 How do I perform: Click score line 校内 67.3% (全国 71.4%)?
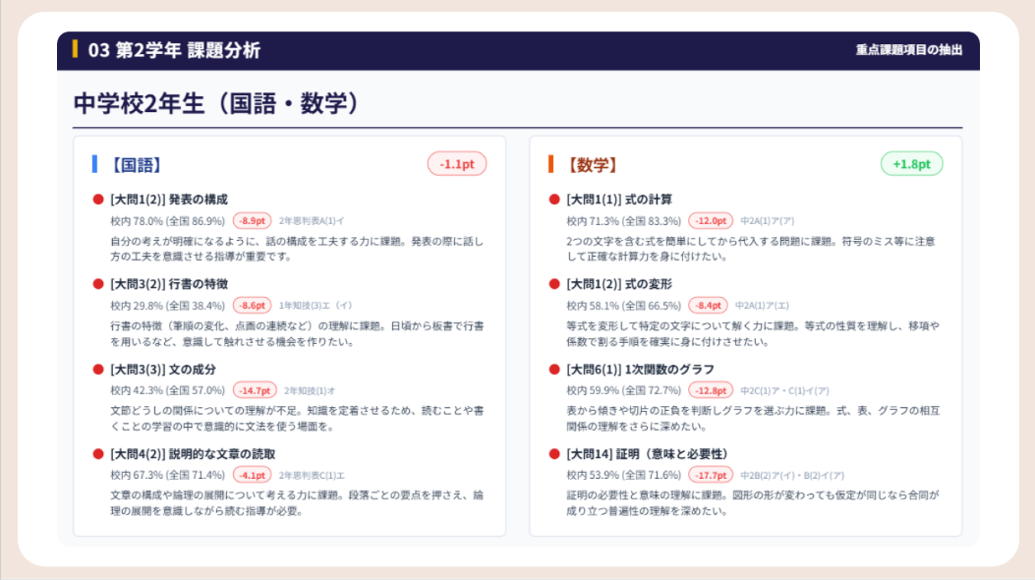point(168,475)
